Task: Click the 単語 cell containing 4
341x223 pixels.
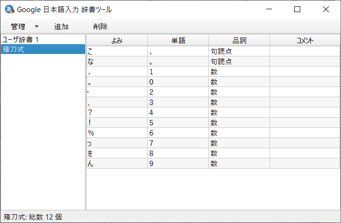Action: pos(178,113)
